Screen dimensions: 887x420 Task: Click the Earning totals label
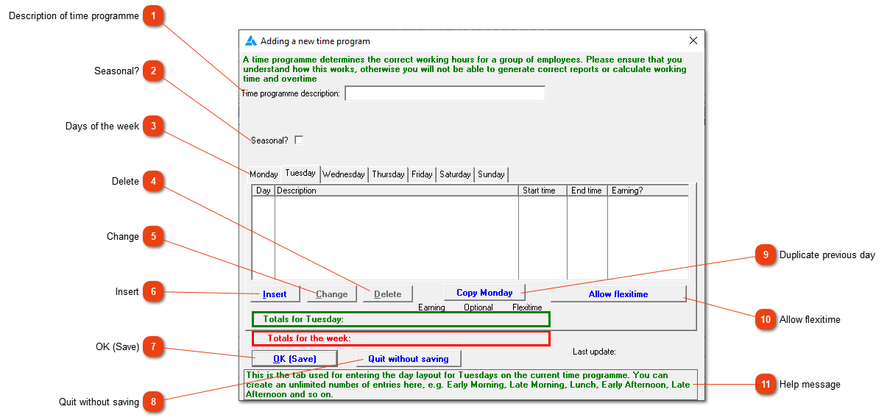tap(431, 307)
